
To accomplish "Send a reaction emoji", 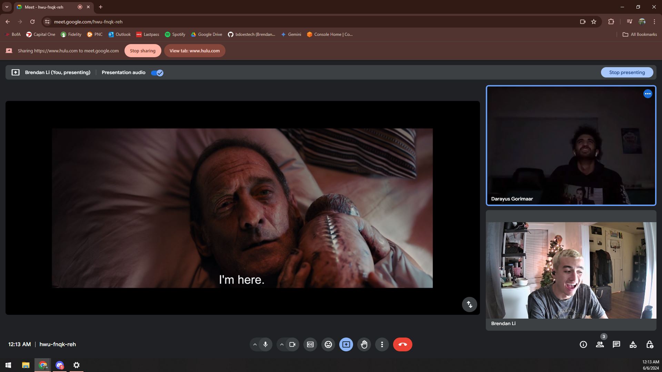I will (x=328, y=344).
